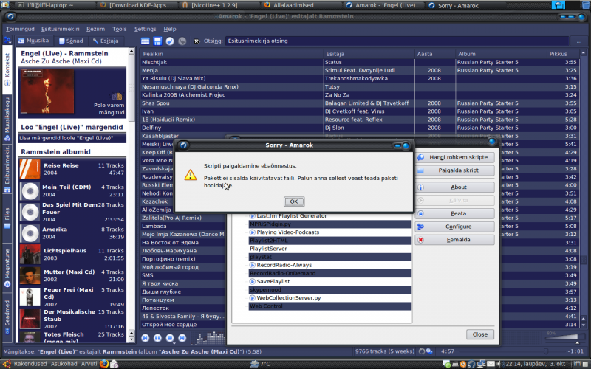This screenshot has width=591, height=369.
Task: Click the undo playlist icon
Action: [x=170, y=41]
